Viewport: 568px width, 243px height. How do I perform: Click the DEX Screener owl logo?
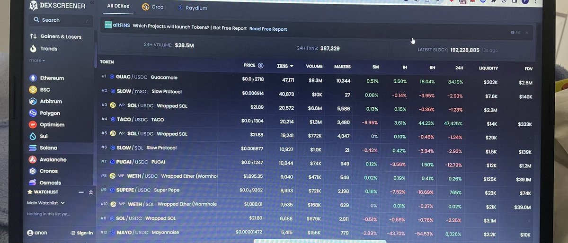pyautogui.click(x=33, y=6)
